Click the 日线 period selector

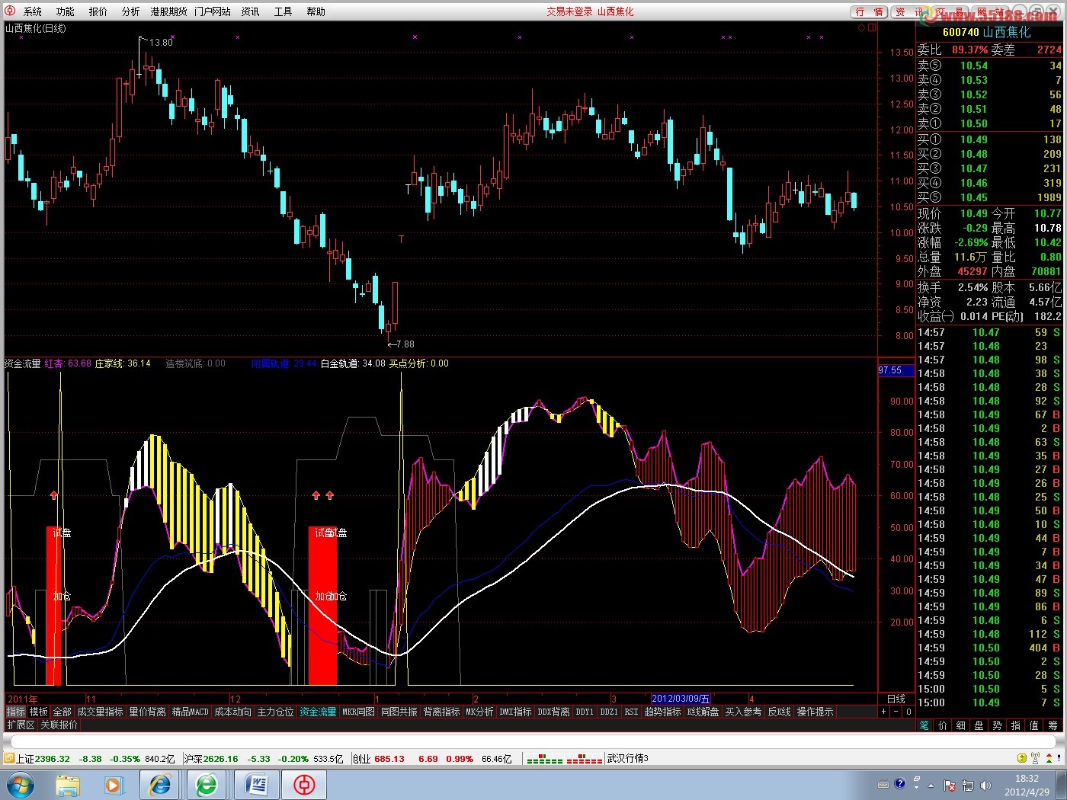tap(896, 699)
